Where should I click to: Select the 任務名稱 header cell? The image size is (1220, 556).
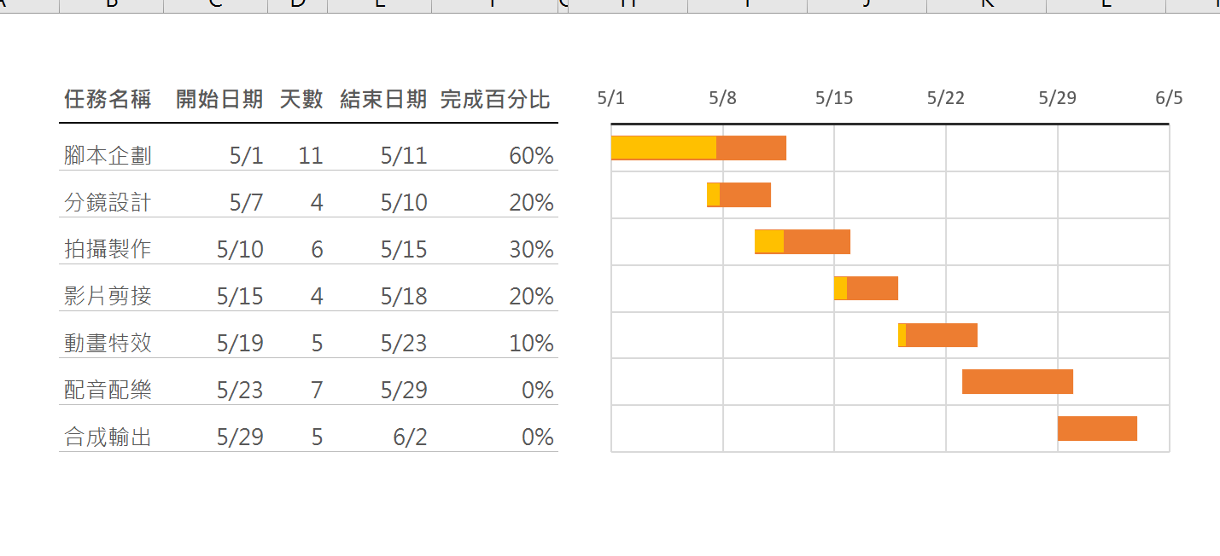(x=108, y=100)
